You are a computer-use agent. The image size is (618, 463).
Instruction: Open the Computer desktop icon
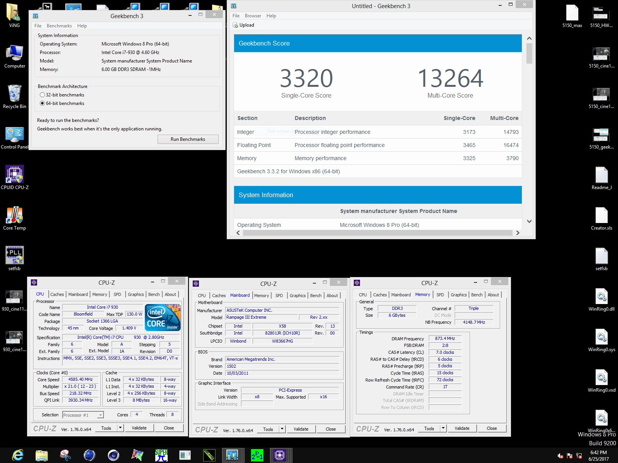pos(15,53)
